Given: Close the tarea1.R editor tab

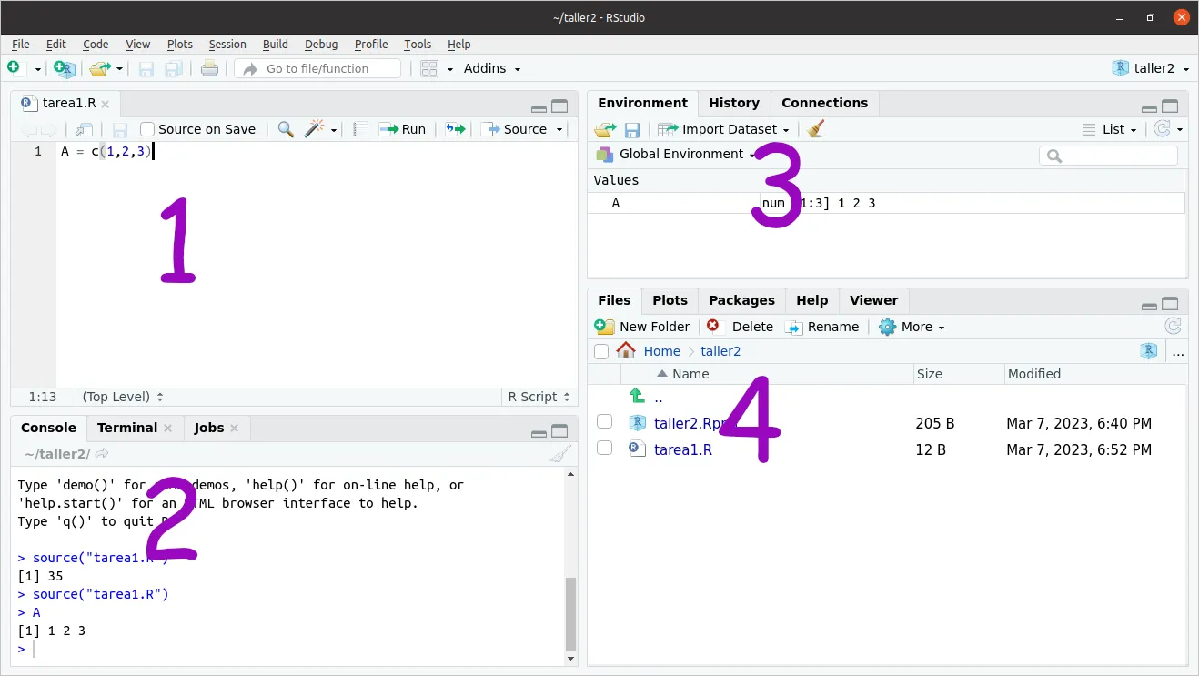Looking at the screenshot, I should pos(106,104).
